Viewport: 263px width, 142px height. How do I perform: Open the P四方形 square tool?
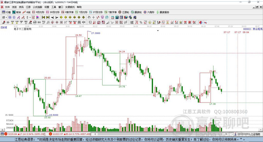coord(38,12)
